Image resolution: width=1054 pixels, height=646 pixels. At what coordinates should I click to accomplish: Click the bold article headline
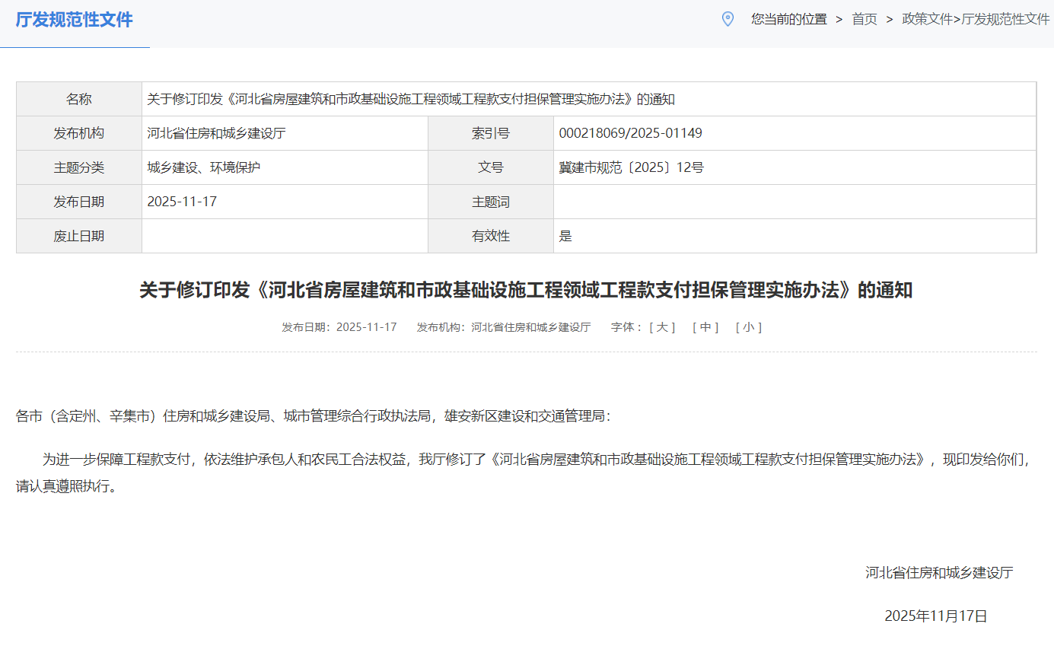(526, 291)
